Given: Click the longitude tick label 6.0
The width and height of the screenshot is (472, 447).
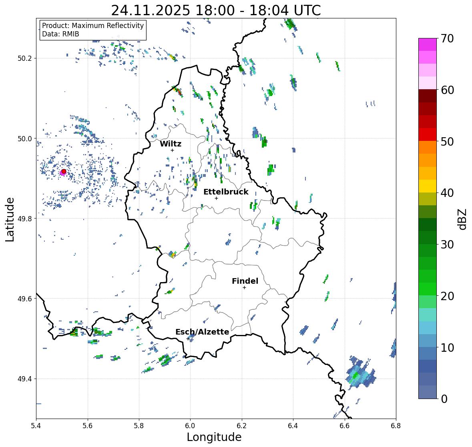Looking at the screenshot, I should (x=190, y=425).
